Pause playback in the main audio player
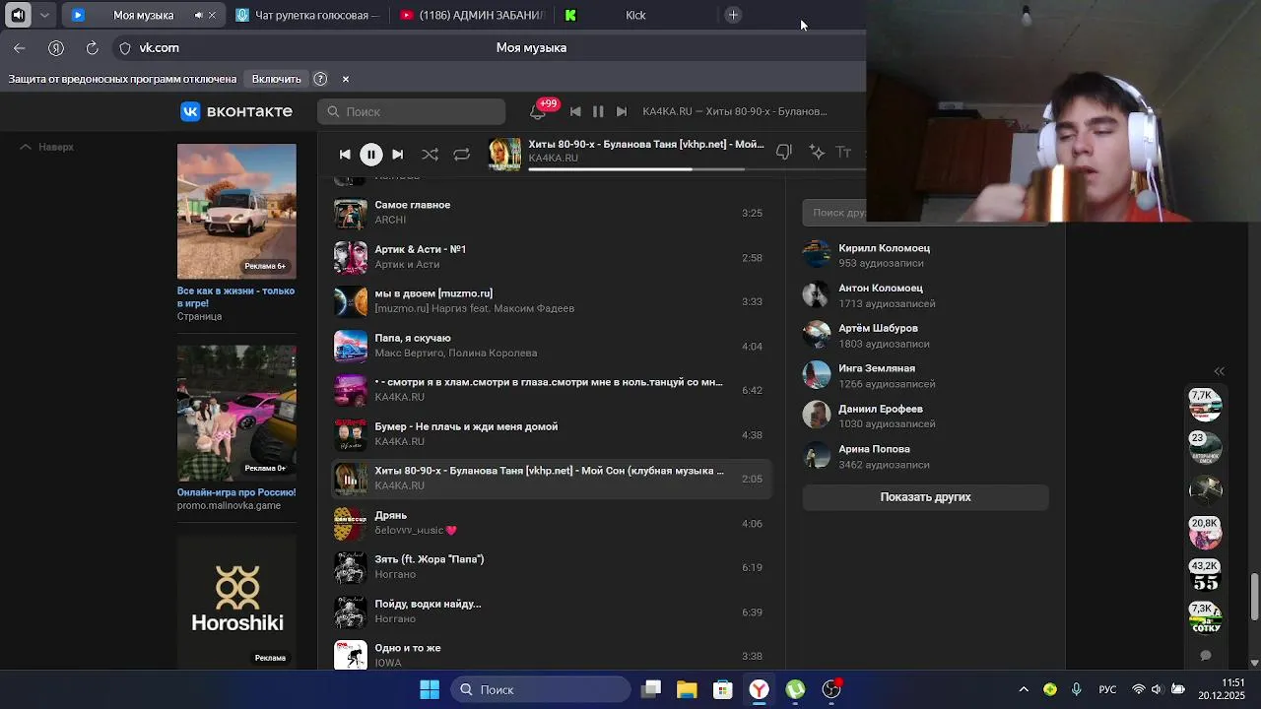The width and height of the screenshot is (1261, 709). coord(370,154)
